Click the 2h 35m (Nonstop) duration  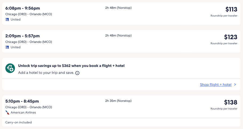(x=118, y=101)
